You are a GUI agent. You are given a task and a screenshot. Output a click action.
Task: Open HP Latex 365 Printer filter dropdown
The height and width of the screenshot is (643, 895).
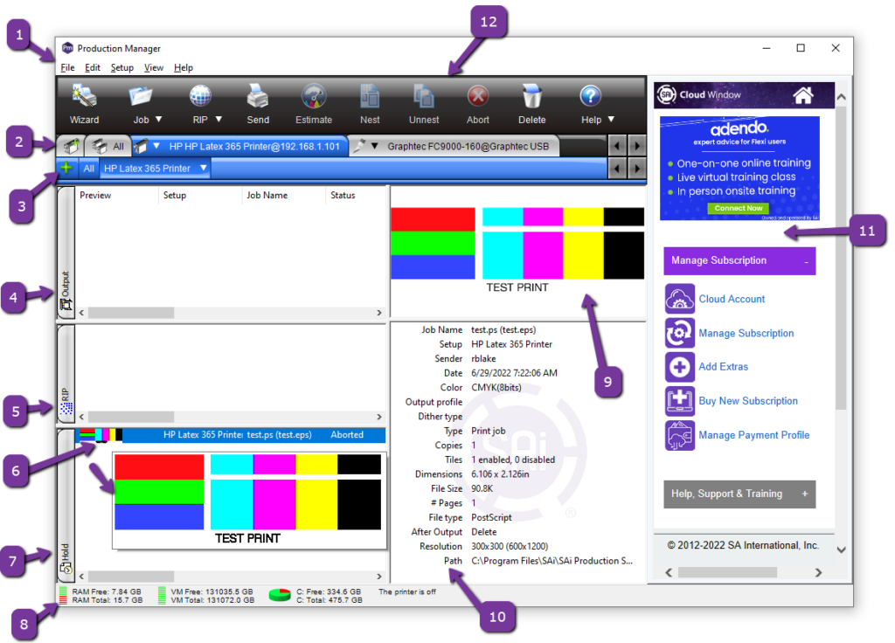pyautogui.click(x=203, y=168)
